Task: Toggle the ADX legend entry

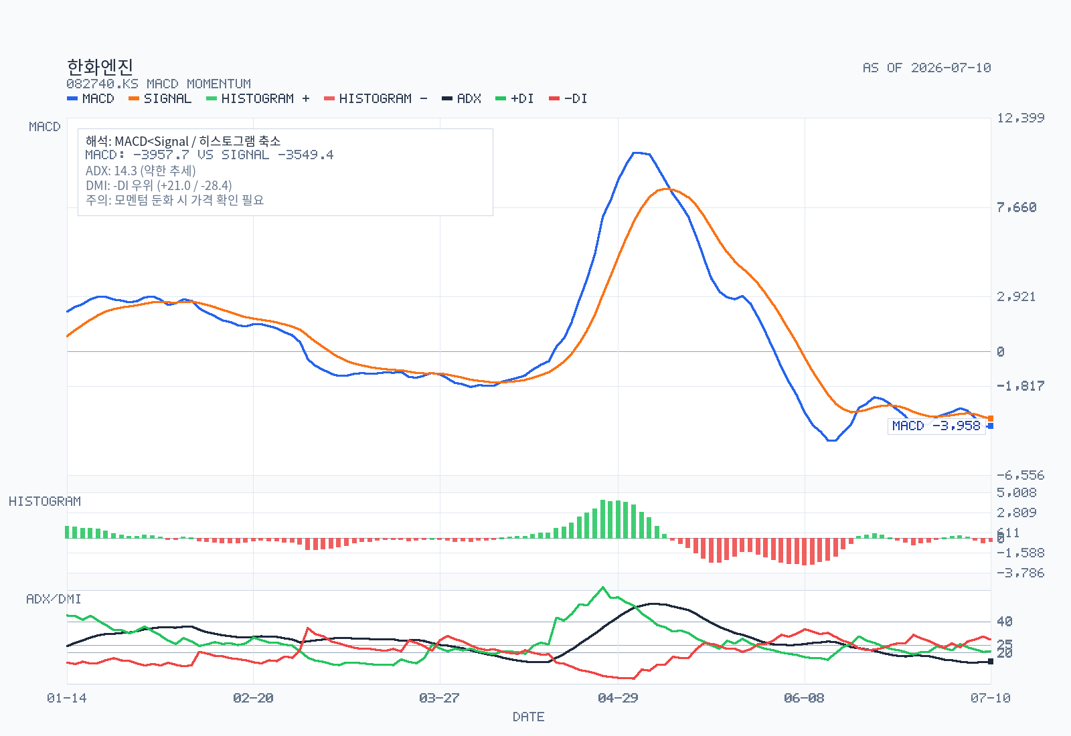Action: click(x=462, y=98)
